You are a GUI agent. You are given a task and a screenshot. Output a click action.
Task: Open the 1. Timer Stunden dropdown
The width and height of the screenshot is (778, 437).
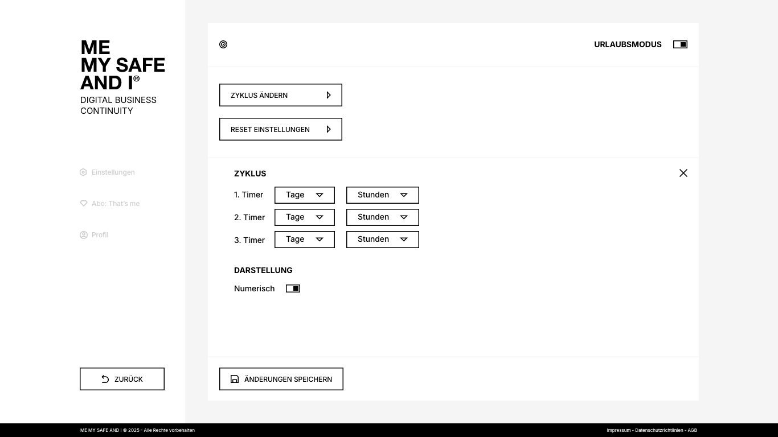coord(383,195)
